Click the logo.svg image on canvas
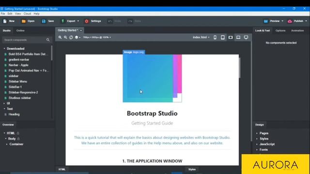This screenshot has width=310, height=174. pyautogui.click(x=152, y=78)
